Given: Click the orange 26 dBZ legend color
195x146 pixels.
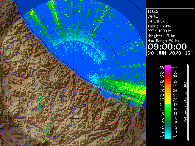Looking at the screenshot, I should click(168, 86).
